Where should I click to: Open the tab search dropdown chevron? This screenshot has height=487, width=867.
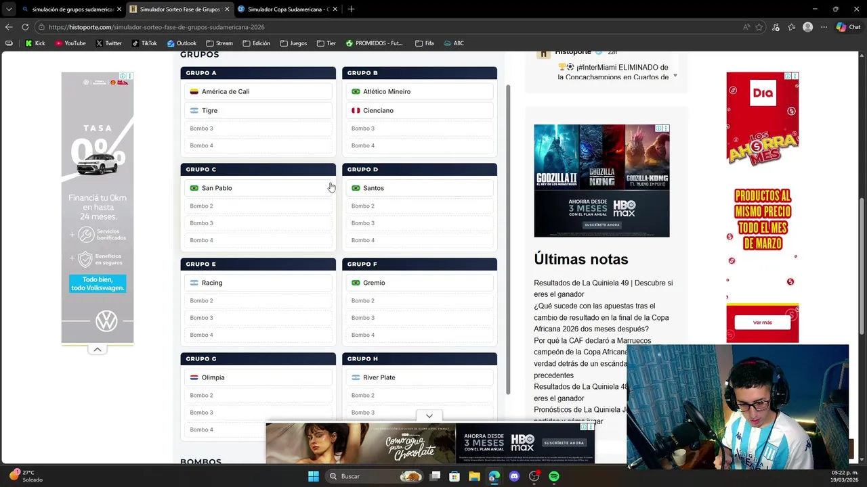click(9, 9)
